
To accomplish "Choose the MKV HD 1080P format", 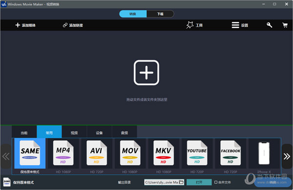I will 164,153.
